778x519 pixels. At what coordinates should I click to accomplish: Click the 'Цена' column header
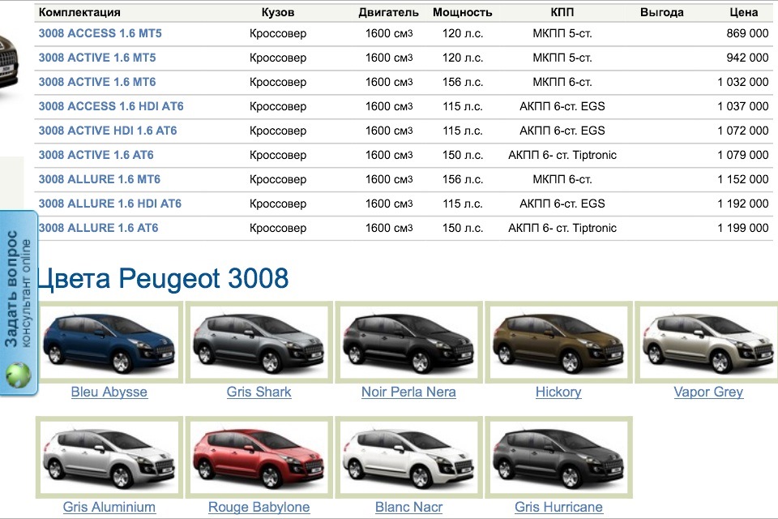(744, 12)
